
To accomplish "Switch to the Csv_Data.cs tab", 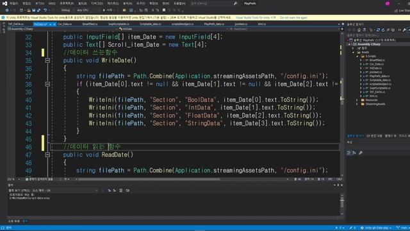I will click(64, 24).
